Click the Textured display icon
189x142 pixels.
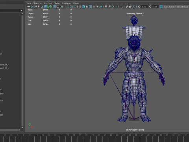(x=94, y=7)
